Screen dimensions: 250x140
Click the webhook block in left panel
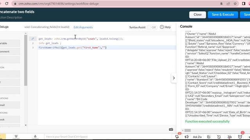(x=10, y=119)
